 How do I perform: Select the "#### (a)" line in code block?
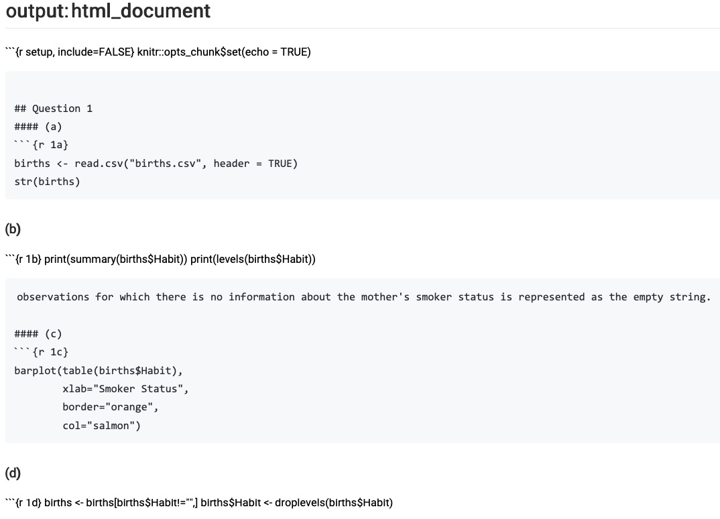pyautogui.click(x=38, y=127)
